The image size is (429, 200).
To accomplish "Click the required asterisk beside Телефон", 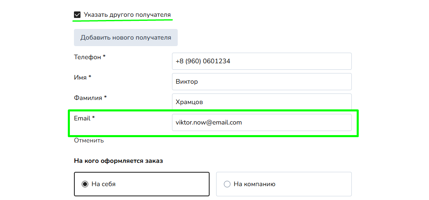I will point(104,57).
